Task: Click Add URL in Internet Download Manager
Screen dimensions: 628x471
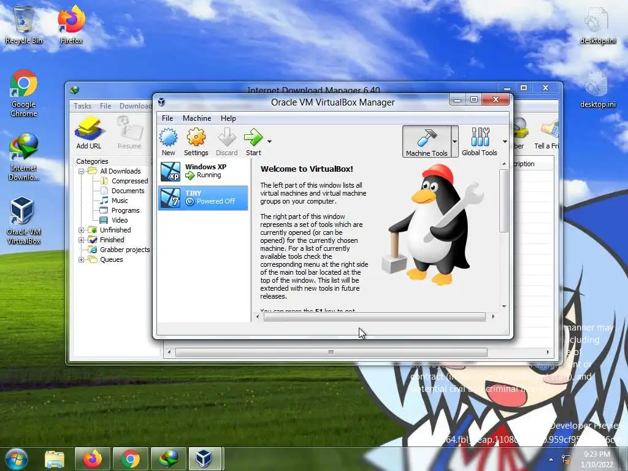Action: point(88,133)
